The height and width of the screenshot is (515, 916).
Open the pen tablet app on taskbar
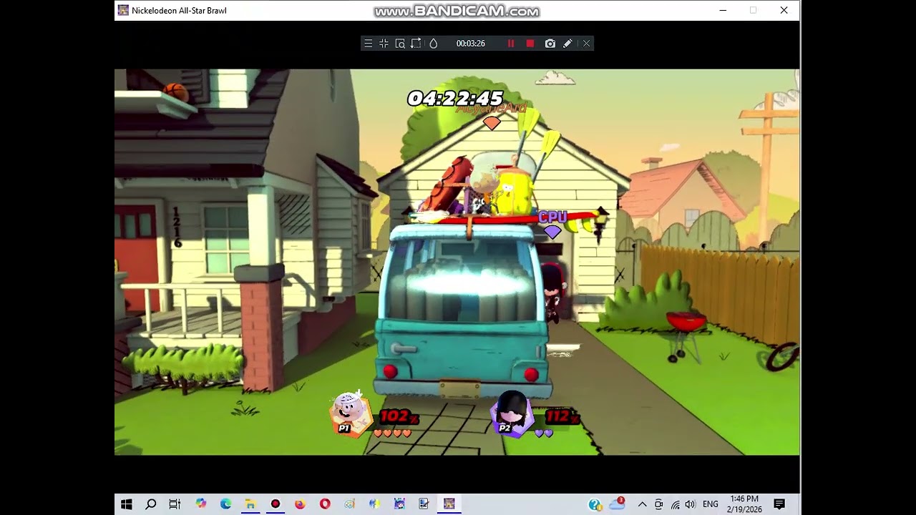pos(424,504)
